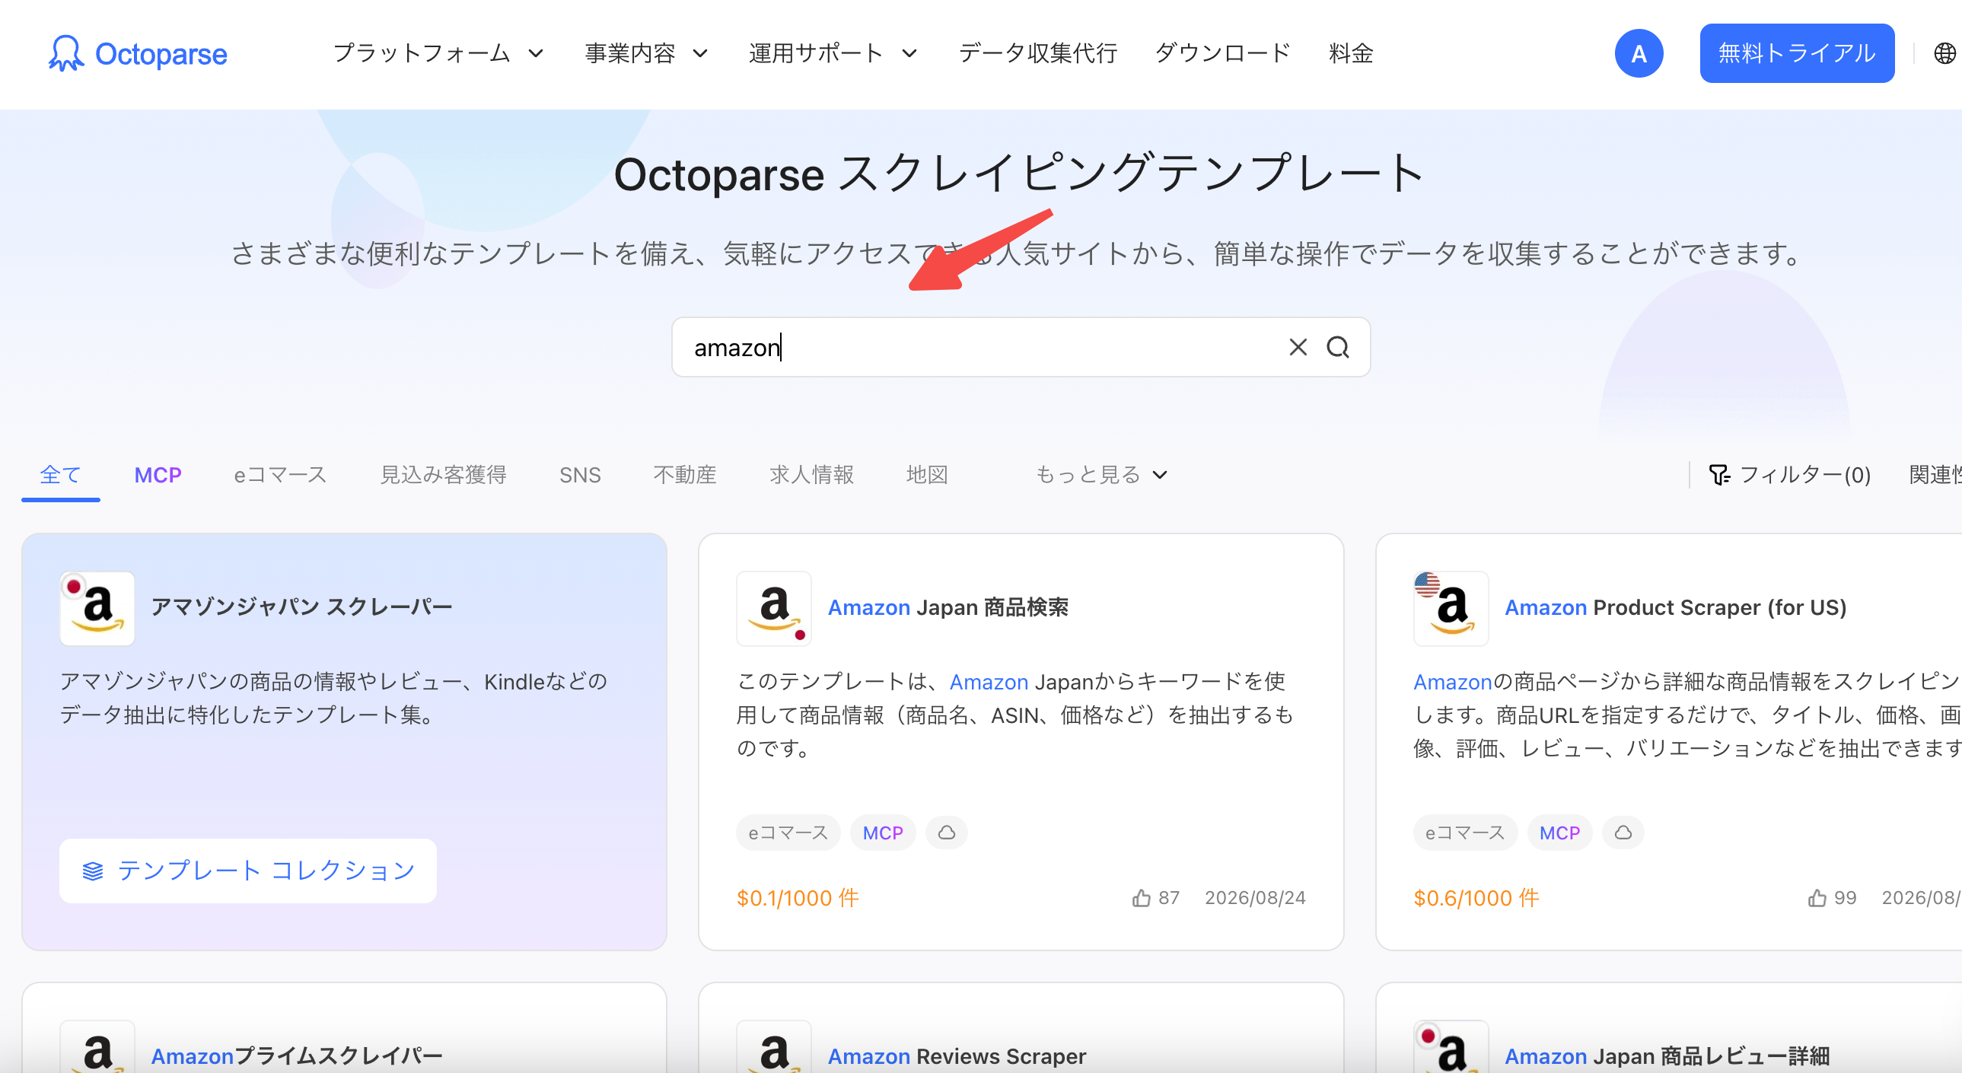Screen dimensions: 1962x1073
Task: Click the Amazon Reviews Scraper logo icon
Action: pos(774,1047)
